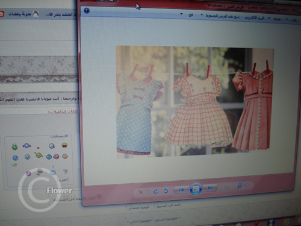The image size is (301, 226).
Task: Rotate the photo counterclockwise
Action: (166, 190)
